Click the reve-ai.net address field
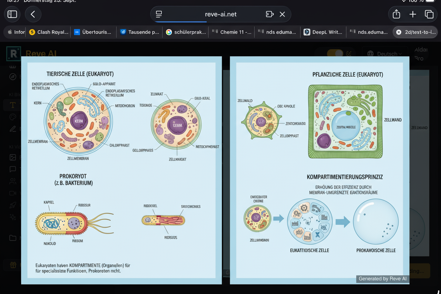 (x=220, y=14)
